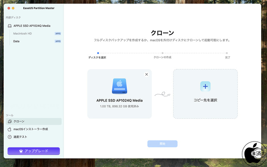Viewport: 267px width, 167px height.
Task: Click the 1.00 TB, 898.32 GB 使用済み text
Action: click(120, 106)
